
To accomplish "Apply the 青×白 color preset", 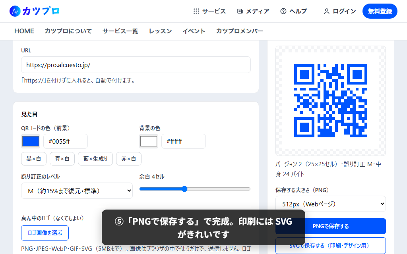I will coord(62,159).
